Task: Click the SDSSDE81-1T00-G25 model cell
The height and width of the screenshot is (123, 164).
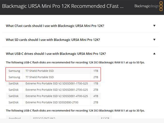Action: pos(57,83)
